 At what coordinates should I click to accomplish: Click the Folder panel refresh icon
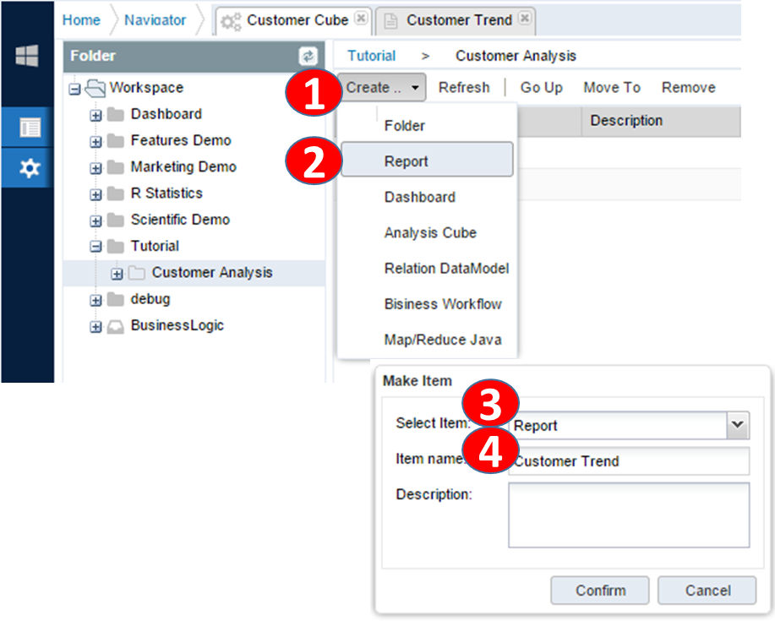(x=308, y=57)
